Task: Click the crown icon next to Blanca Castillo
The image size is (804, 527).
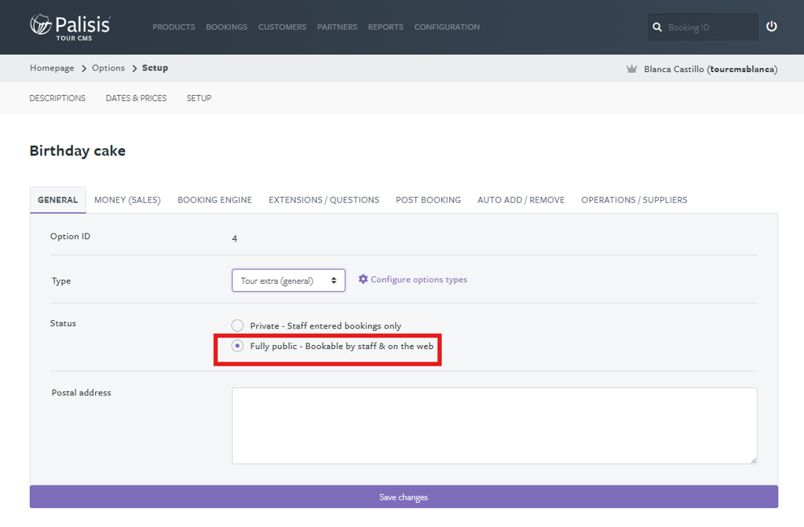Action: [632, 68]
